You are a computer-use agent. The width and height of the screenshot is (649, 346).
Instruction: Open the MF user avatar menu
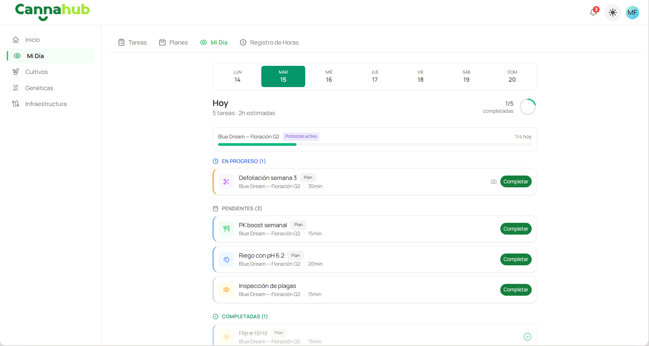pos(632,13)
